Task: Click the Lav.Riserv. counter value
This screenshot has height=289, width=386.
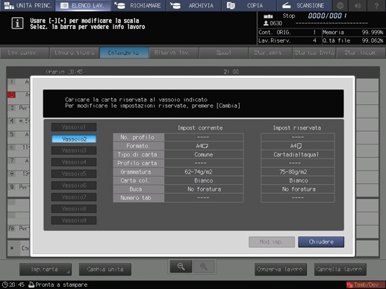Action: (x=314, y=40)
